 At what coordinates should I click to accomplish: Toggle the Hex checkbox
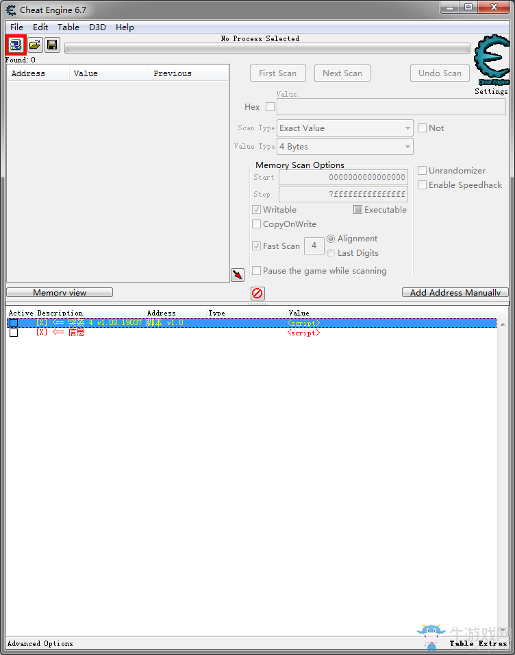tap(271, 107)
